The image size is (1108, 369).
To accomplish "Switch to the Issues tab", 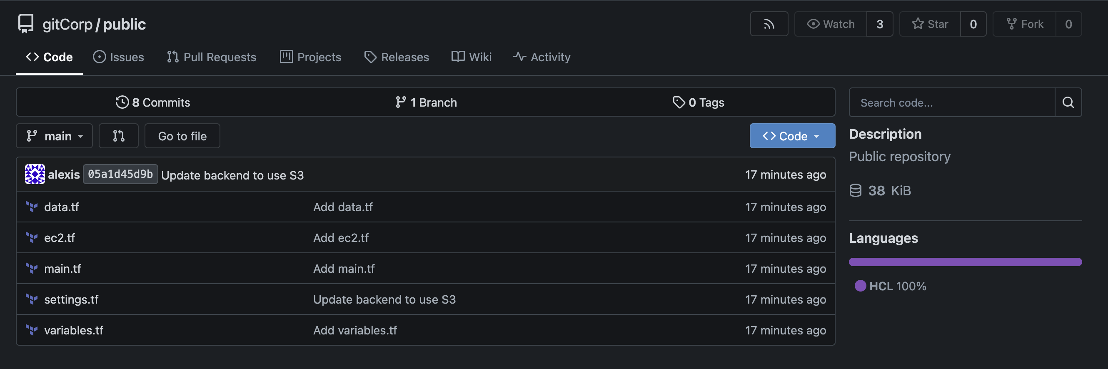I will (118, 57).
